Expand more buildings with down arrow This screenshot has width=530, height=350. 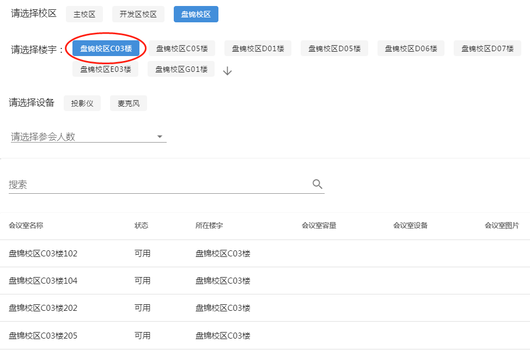click(x=228, y=71)
